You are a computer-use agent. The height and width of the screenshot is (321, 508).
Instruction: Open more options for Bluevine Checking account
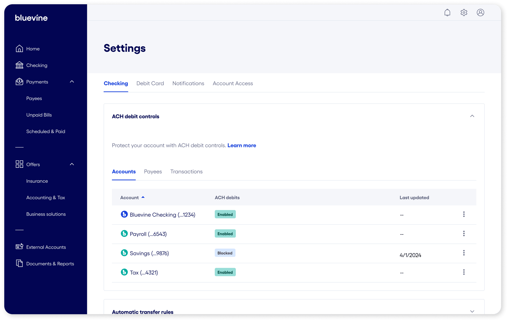[464, 214]
